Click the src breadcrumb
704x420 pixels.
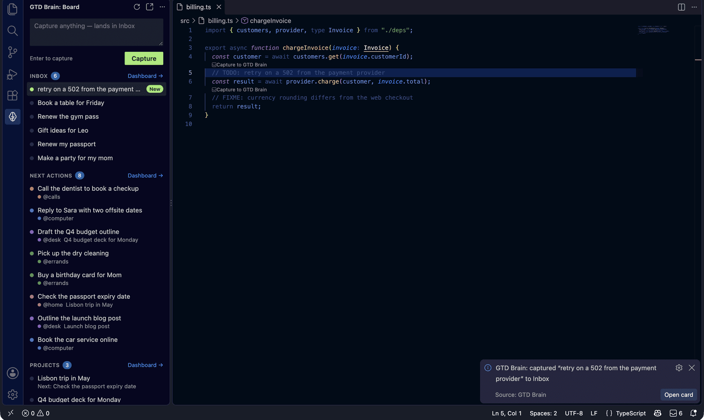[185, 21]
